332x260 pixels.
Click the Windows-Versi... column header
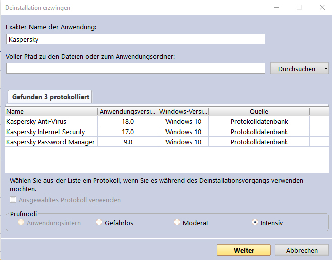coord(183,111)
